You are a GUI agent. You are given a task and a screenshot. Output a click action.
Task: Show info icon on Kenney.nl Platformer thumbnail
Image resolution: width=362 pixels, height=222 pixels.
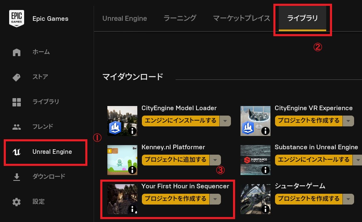point(132,170)
